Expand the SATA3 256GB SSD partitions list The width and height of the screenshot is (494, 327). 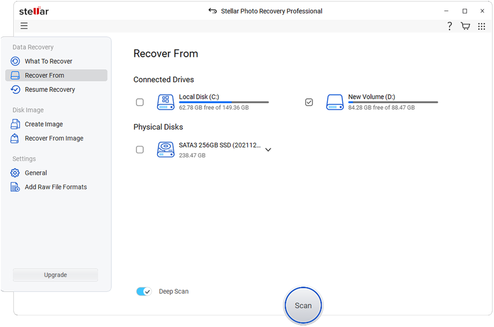point(268,149)
